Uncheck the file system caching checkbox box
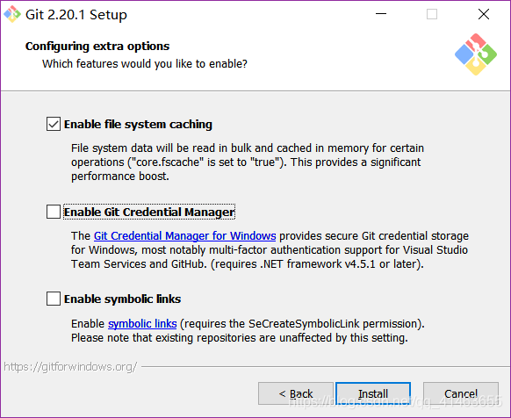 pyautogui.click(x=54, y=124)
